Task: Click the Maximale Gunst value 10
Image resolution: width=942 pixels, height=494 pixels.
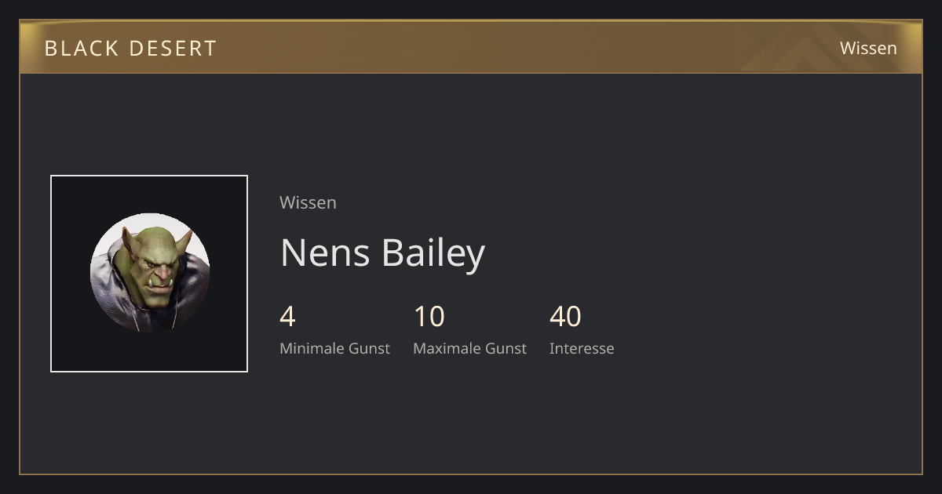Action: pyautogui.click(x=429, y=317)
